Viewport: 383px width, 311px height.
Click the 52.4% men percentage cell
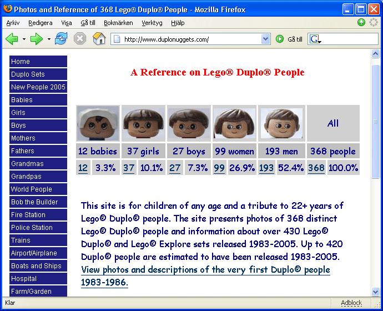pyautogui.click(x=290, y=168)
